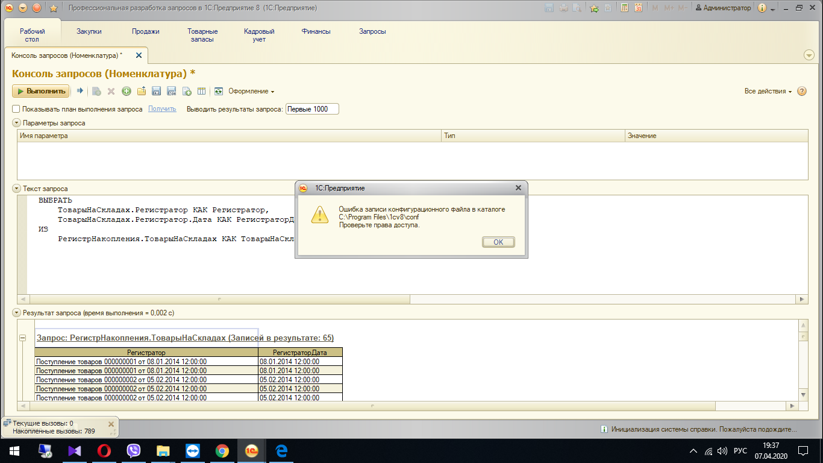Screen dimensions: 823x463
Task: Open Opera browser from the taskbar
Action: (104, 451)
